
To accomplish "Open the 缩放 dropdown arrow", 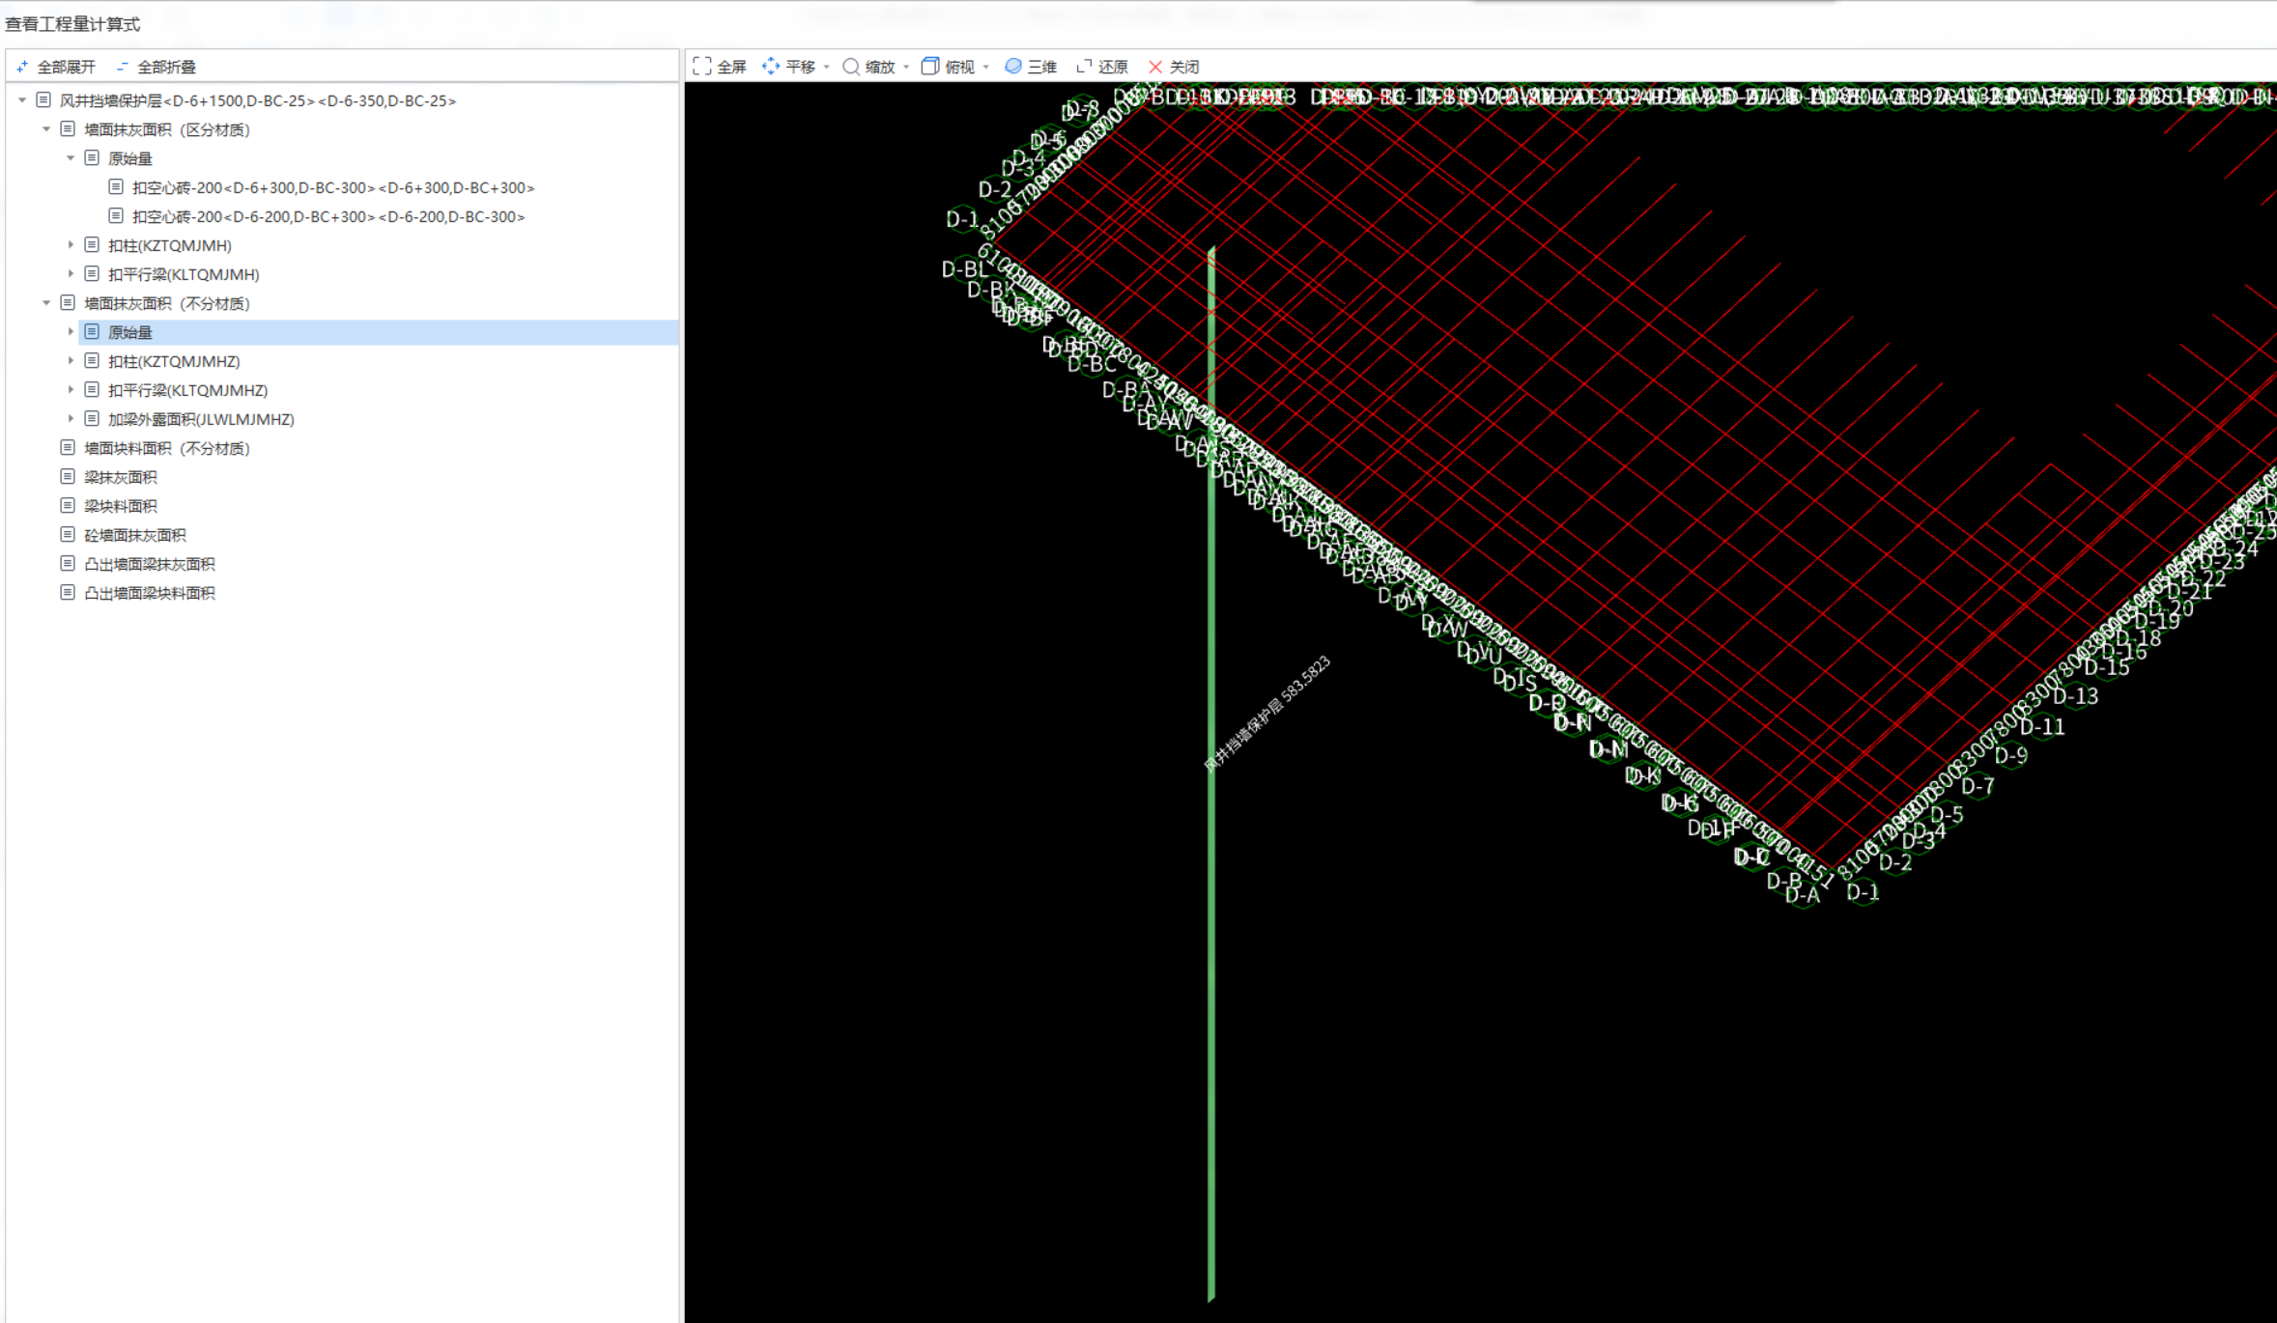I will pyautogui.click(x=906, y=67).
